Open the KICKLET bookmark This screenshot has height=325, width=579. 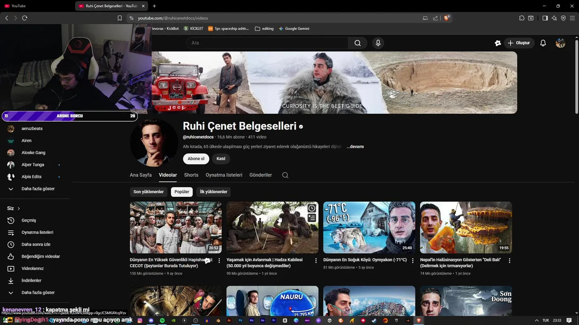(x=194, y=28)
